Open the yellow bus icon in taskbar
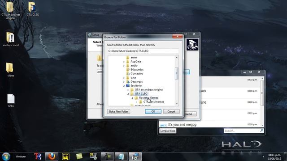287x161 pixels. tap(65, 157)
